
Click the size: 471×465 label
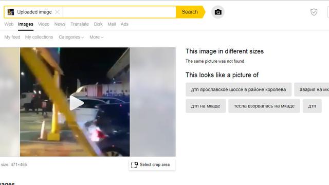tap(14, 164)
